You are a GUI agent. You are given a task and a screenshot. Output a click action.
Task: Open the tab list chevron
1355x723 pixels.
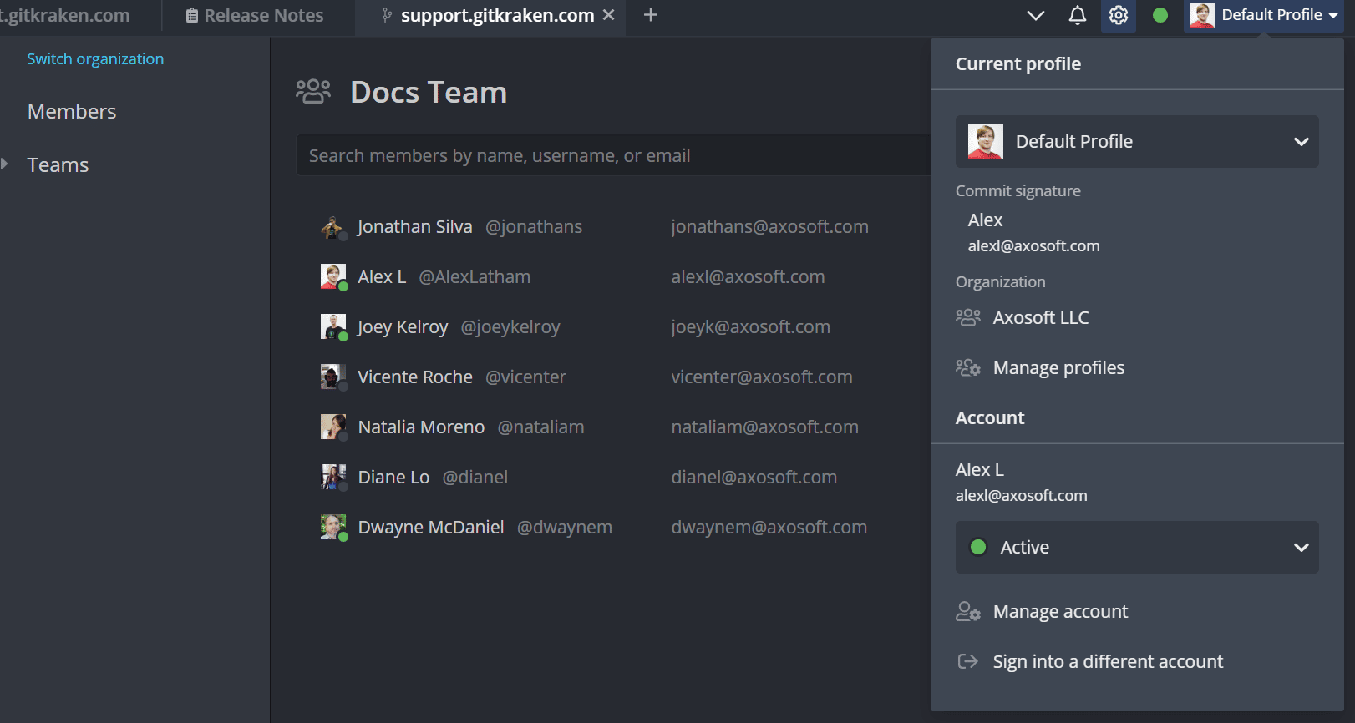[x=1035, y=16]
